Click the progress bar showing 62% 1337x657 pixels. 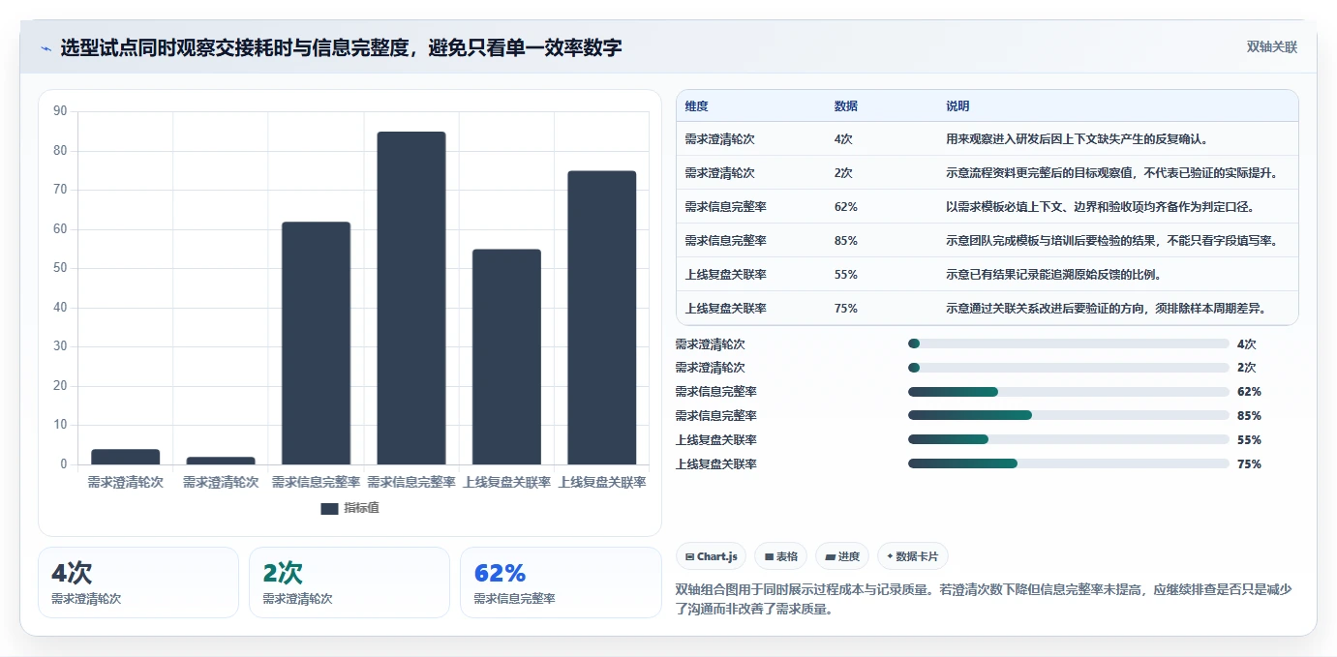(1069, 392)
